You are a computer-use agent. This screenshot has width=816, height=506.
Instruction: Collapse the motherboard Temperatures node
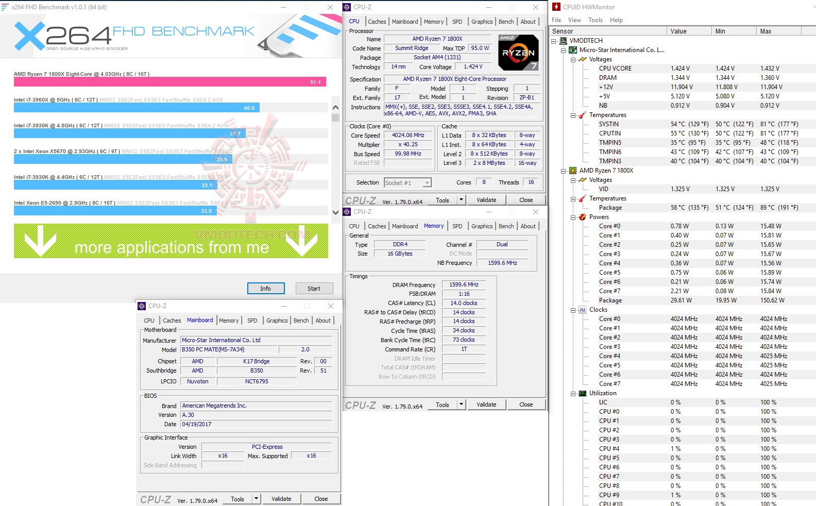[573, 115]
